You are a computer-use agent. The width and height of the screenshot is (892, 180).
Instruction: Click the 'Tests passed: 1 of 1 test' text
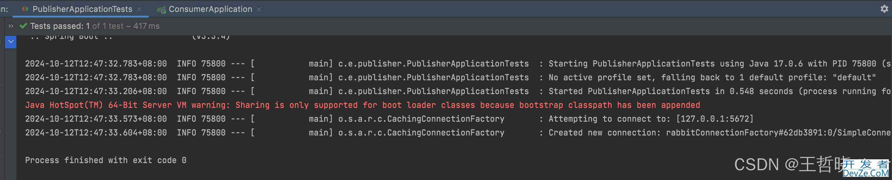tap(77, 26)
